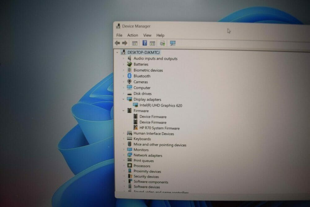Click the Keyboards category icon
Screen dimensions: 310x207
130,138
